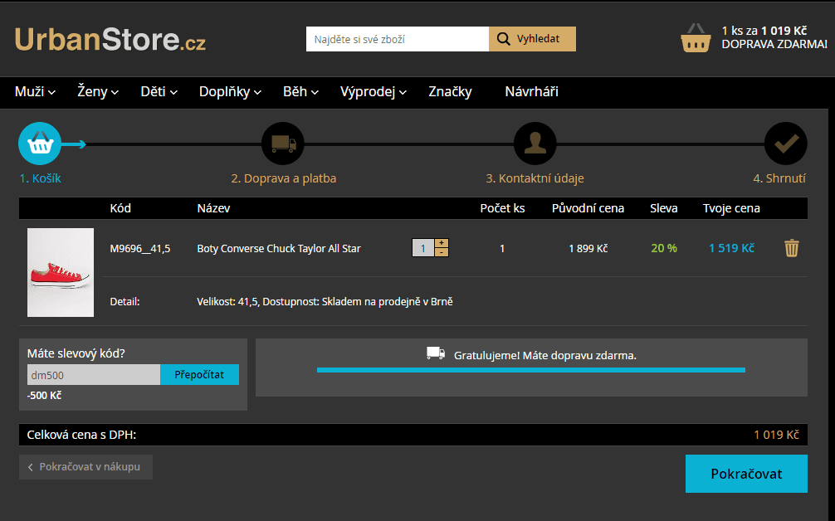
Task: Click the free shipping progress bar
Action: (531, 370)
